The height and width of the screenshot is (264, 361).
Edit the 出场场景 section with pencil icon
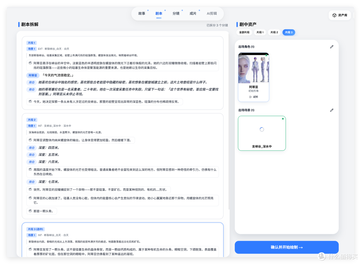(332, 110)
